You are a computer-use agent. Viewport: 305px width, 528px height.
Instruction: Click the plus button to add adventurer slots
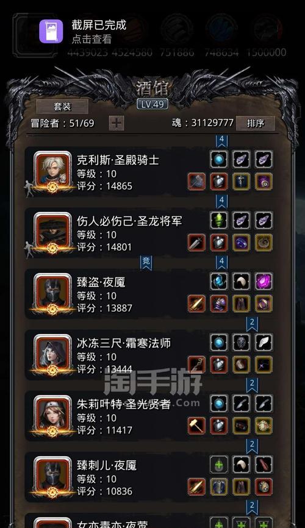coord(117,123)
